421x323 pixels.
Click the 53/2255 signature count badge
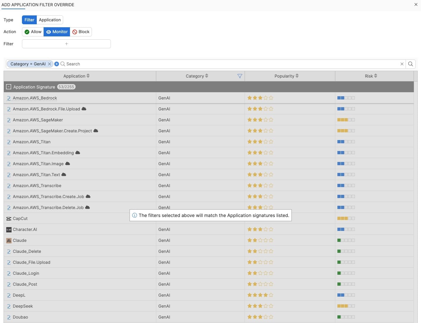[x=66, y=87]
